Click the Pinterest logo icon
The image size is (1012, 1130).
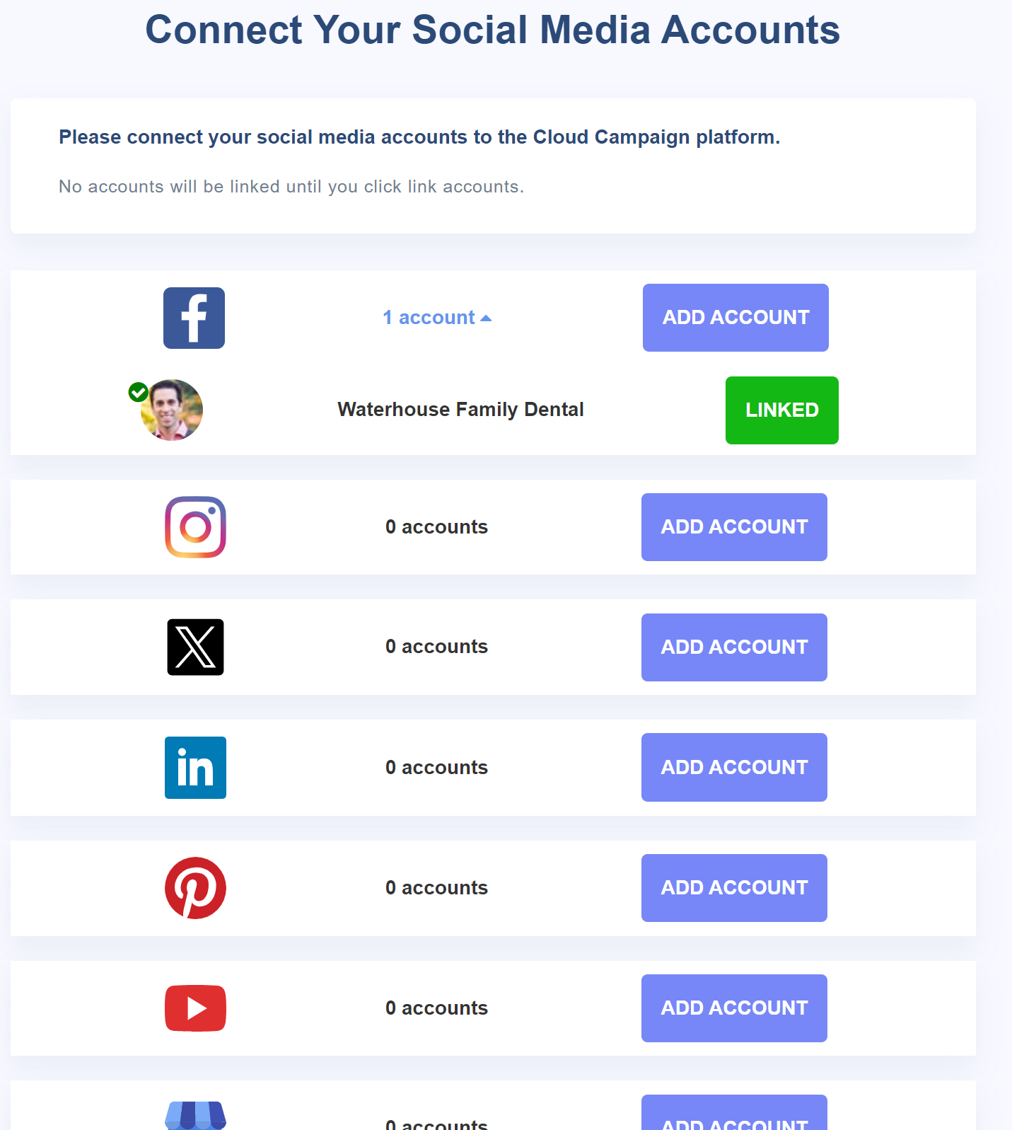195,888
